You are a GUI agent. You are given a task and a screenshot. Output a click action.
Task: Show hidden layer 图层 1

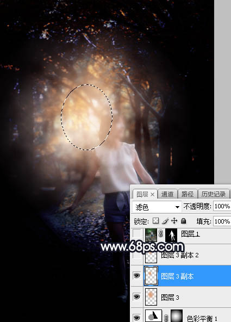tap(137, 234)
